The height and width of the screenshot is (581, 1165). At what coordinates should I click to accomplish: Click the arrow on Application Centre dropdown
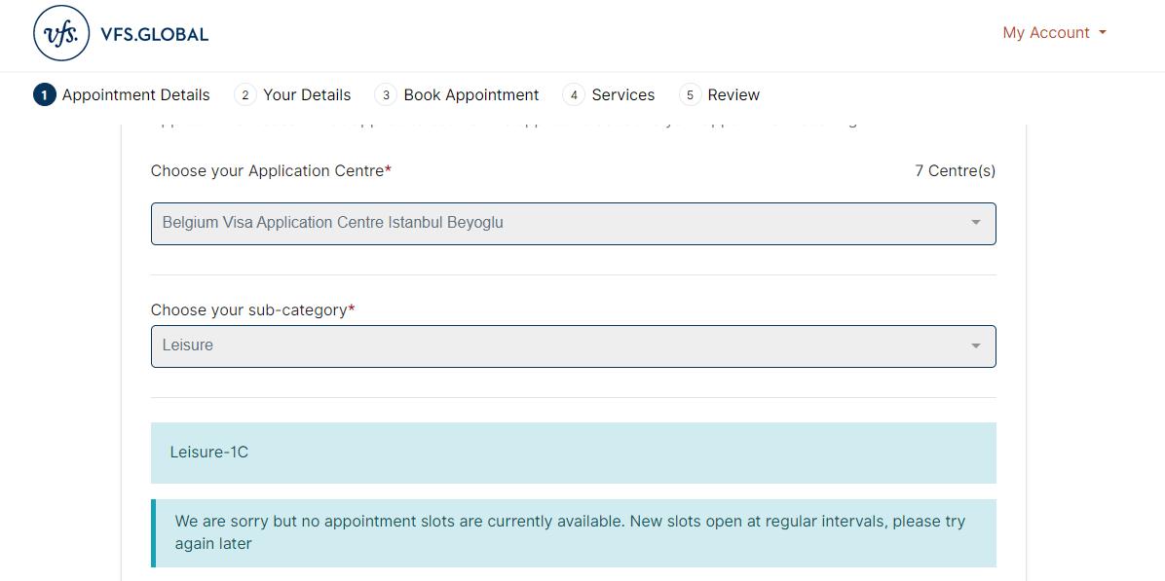(x=975, y=223)
